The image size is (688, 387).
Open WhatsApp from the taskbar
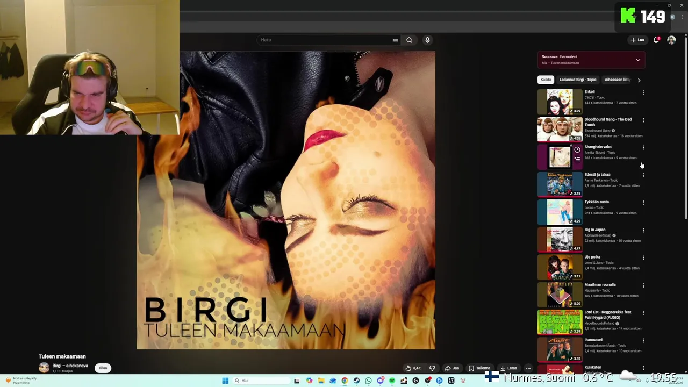(368, 381)
